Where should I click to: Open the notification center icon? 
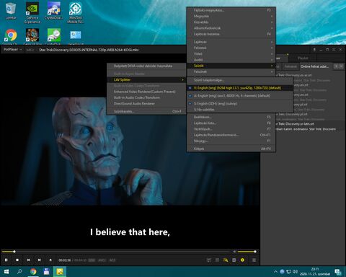(338, 272)
